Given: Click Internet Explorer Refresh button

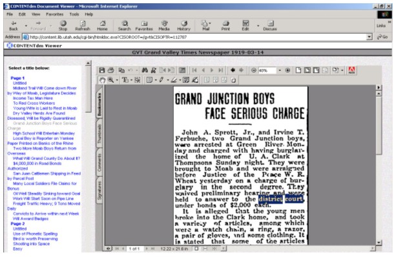Looking at the screenshot, I should 83,26.
